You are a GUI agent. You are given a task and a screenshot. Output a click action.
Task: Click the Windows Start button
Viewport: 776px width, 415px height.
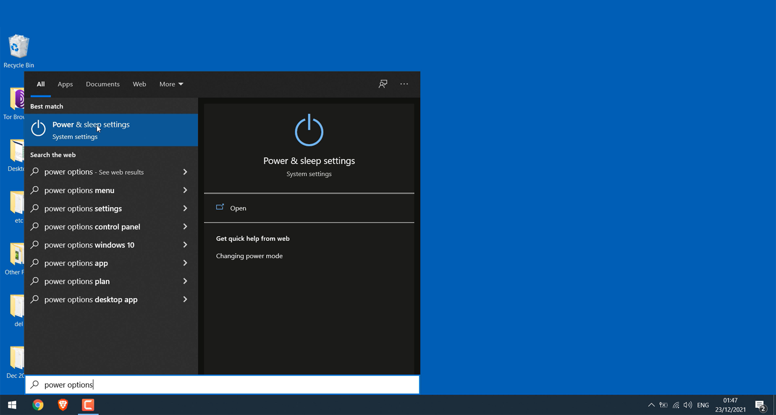point(12,405)
